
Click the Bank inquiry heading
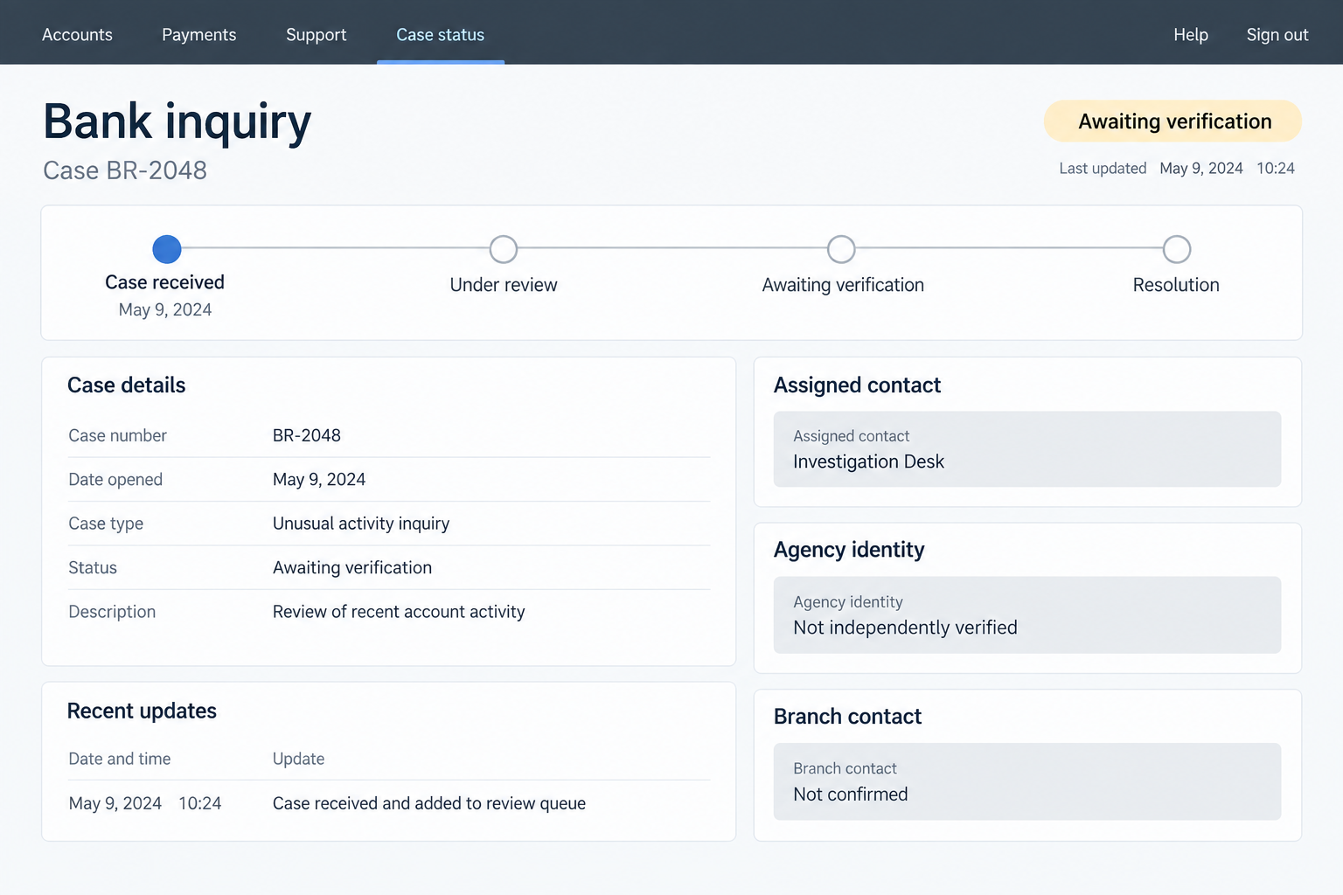click(177, 121)
